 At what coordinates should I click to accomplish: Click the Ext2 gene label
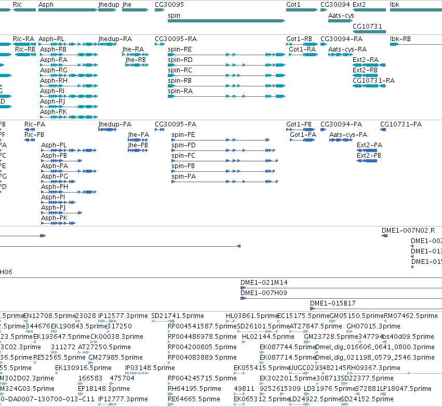click(359, 5)
